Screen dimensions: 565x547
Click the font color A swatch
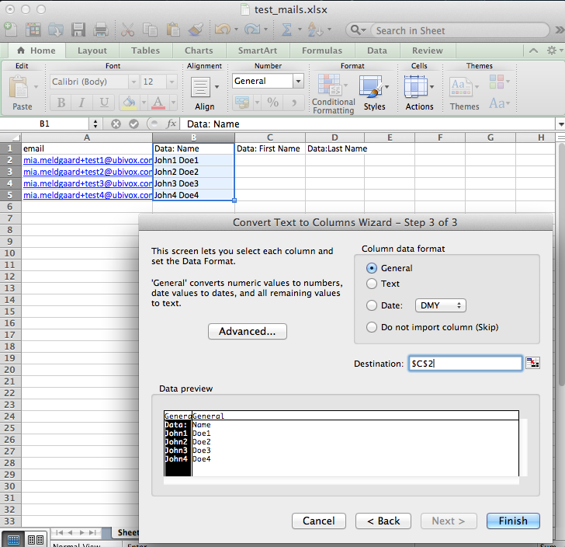tap(158, 103)
